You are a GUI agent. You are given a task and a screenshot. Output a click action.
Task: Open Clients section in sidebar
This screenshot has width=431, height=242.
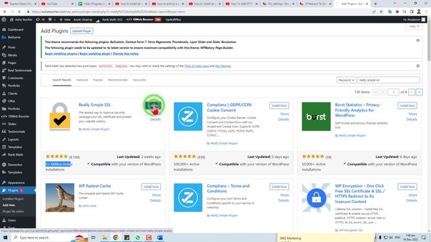[13, 93]
